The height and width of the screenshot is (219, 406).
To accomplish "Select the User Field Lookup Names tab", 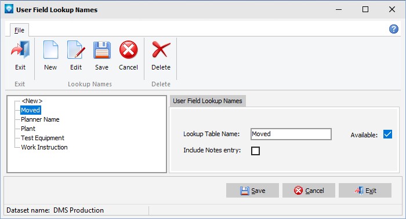I will (208, 101).
